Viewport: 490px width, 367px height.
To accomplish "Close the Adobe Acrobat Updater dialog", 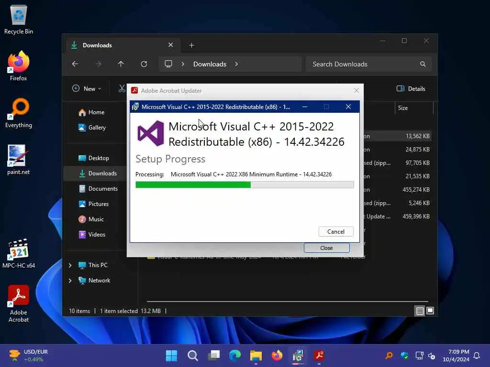I will pos(356,90).
